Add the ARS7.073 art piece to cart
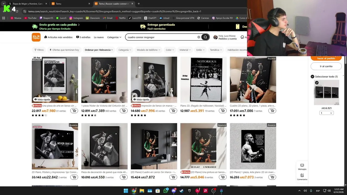Screen dimensions: 347x195 pyautogui.click(x=272, y=177)
